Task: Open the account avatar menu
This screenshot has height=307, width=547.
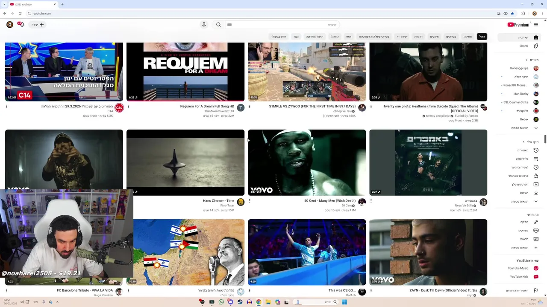Action: (9, 25)
